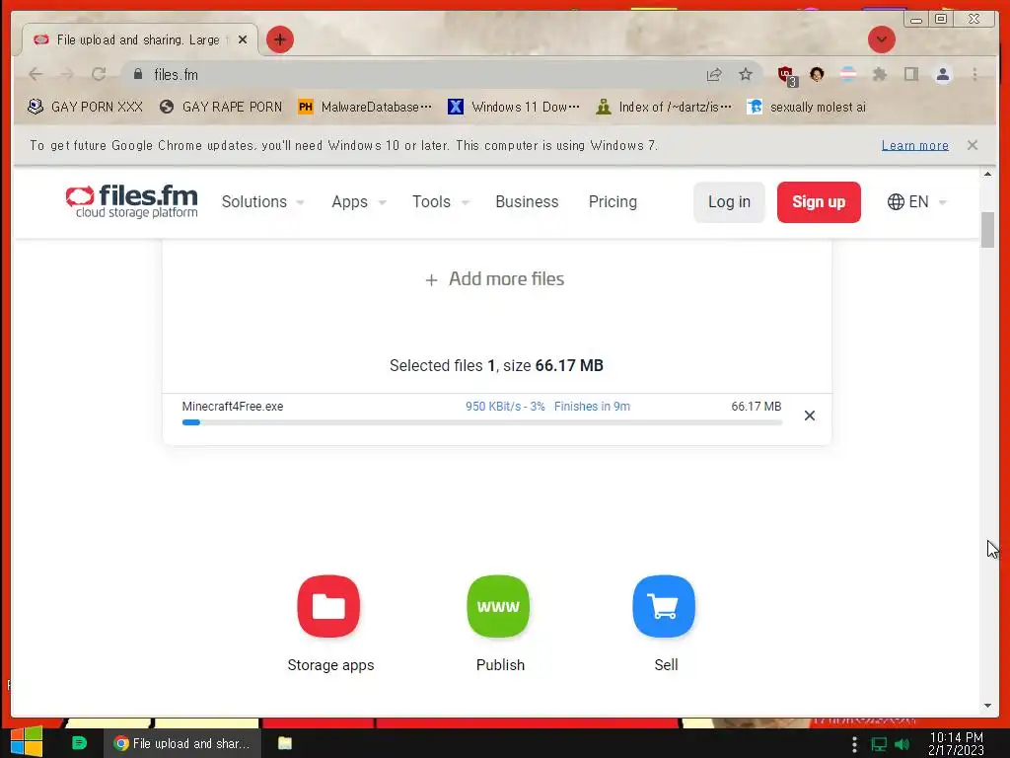Viewport: 1010px width, 758px height.
Task: Open the volume speaker tray icon
Action: (902, 744)
